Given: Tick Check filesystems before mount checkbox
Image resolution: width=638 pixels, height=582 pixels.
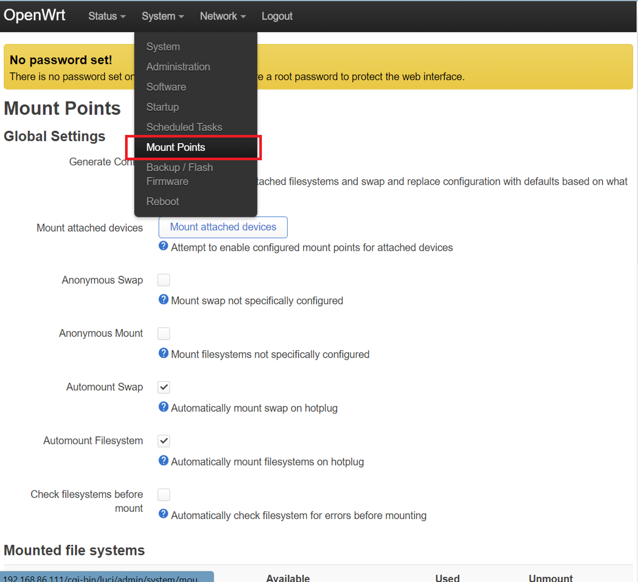Looking at the screenshot, I should (x=164, y=494).
